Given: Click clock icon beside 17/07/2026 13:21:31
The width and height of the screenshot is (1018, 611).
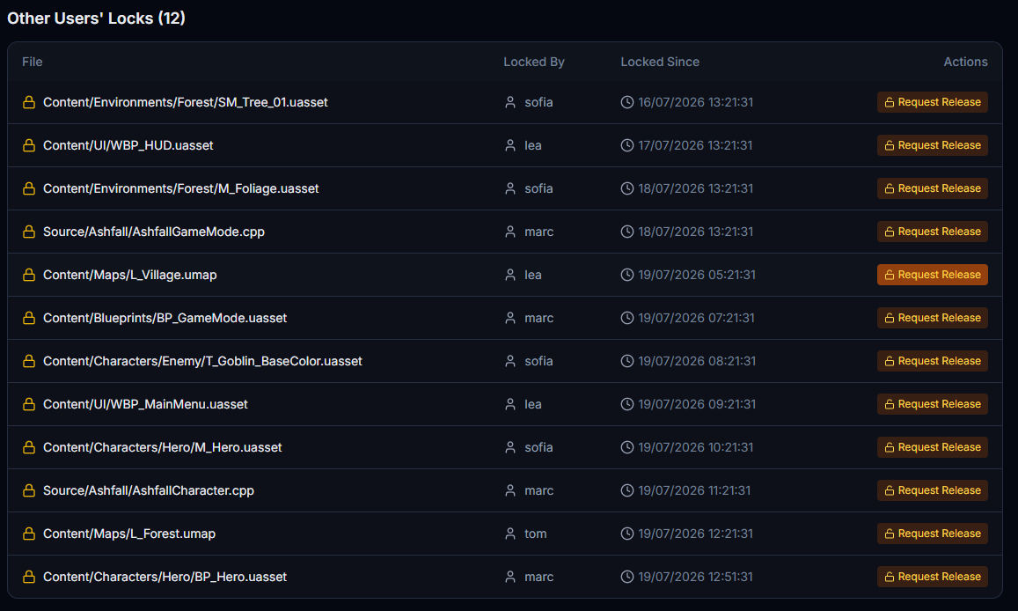Looking at the screenshot, I should [627, 145].
